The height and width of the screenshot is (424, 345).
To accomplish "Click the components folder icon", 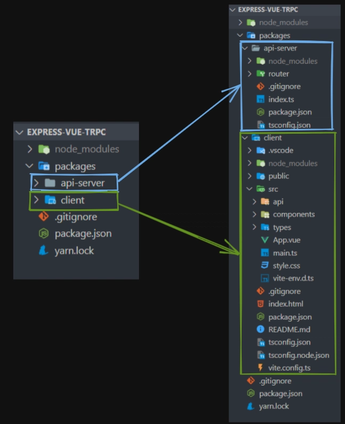I will point(265,215).
